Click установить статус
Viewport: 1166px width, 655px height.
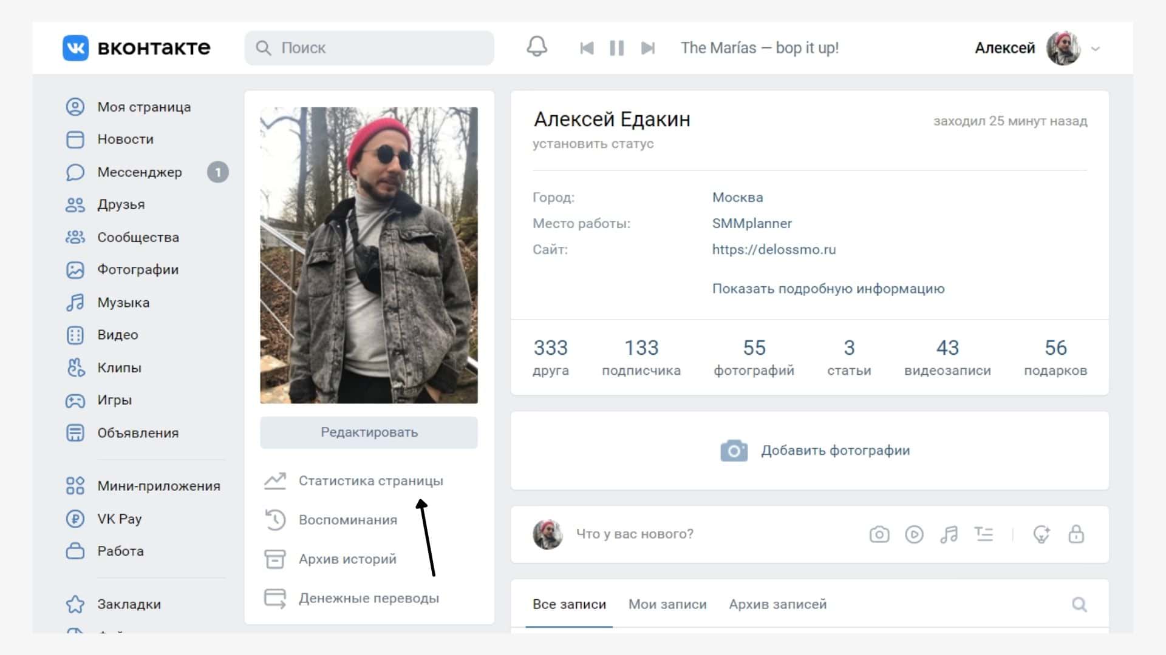[x=593, y=144]
